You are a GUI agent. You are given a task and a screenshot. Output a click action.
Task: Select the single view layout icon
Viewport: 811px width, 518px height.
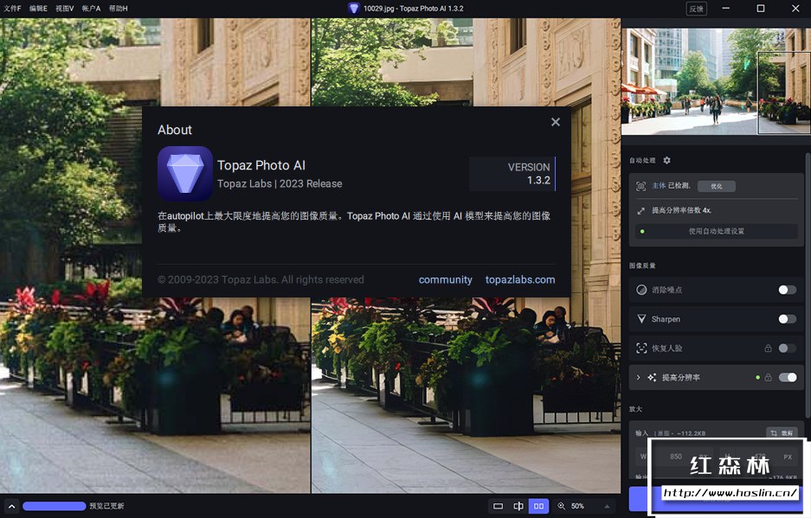coord(498,506)
